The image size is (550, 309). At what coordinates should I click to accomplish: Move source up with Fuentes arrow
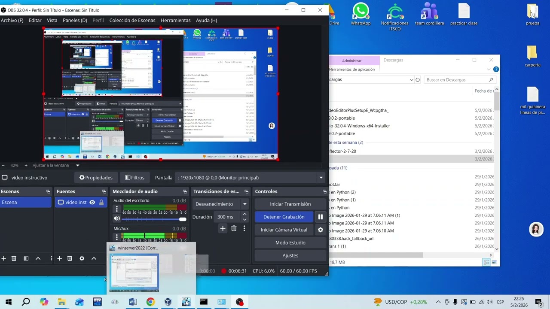94,258
